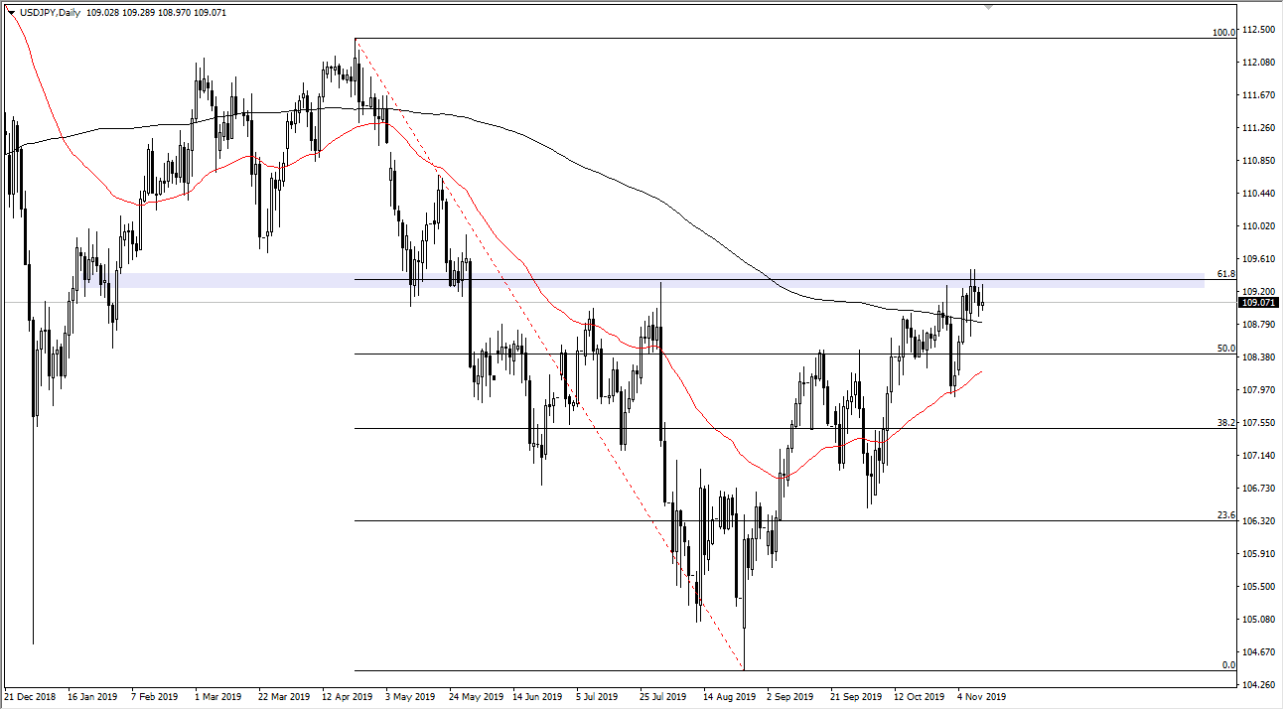
Task: Expand the USDJPY,Daily symbol dropdown triangle
Action: tap(11, 12)
